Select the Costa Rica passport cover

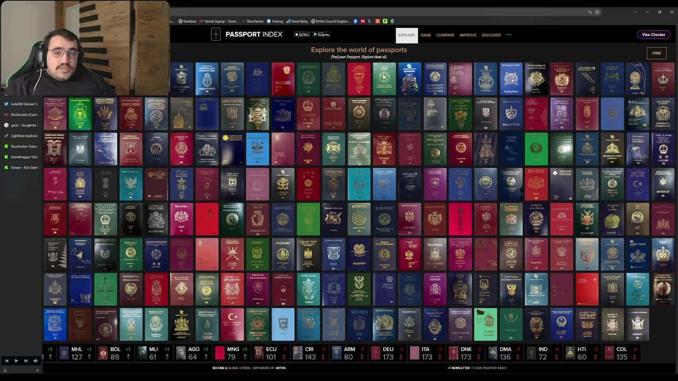[x=435, y=114]
